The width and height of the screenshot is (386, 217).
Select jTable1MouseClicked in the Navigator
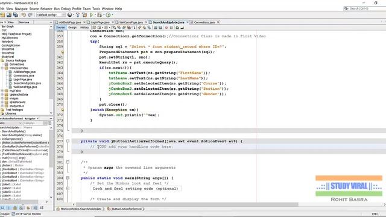[25, 150]
